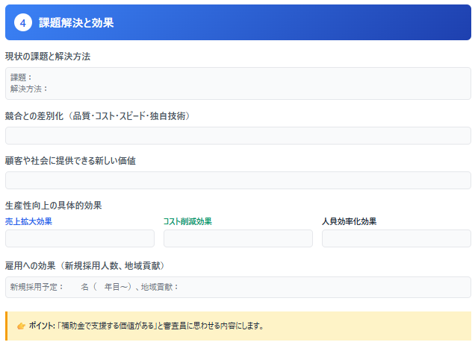The image size is (475, 345).
Task: Click the 現状の課題と解決方法 label
Action: [x=48, y=57]
